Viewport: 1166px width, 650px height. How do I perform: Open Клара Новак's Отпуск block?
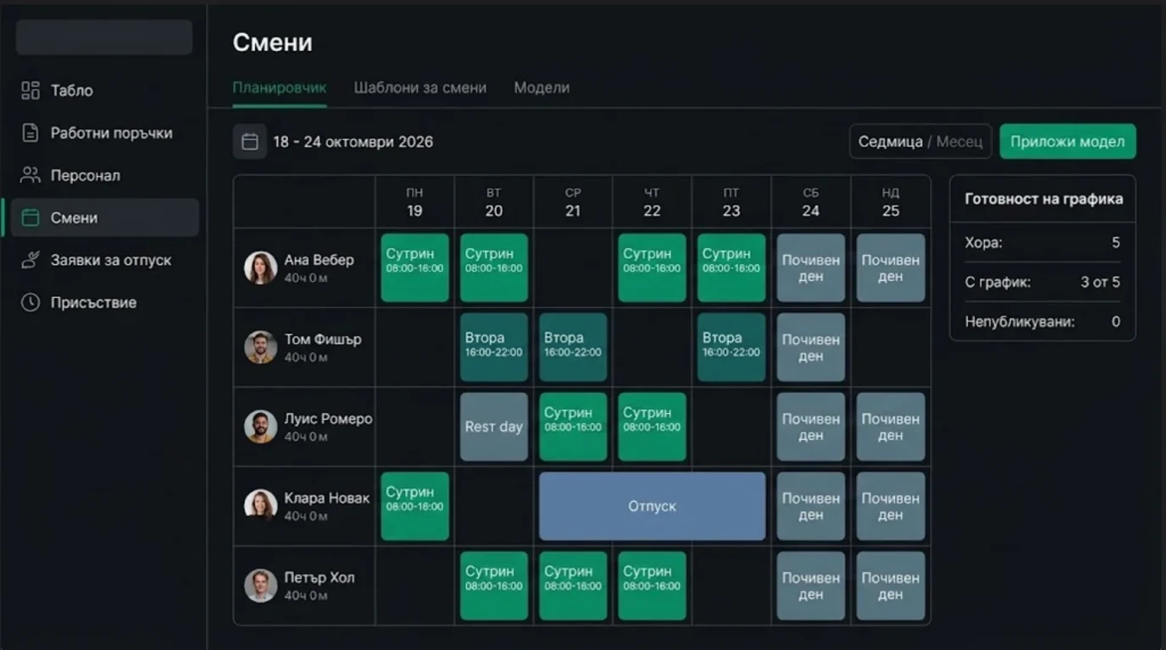pos(652,506)
